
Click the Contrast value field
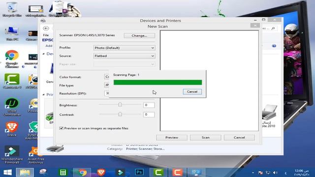coord(149,115)
